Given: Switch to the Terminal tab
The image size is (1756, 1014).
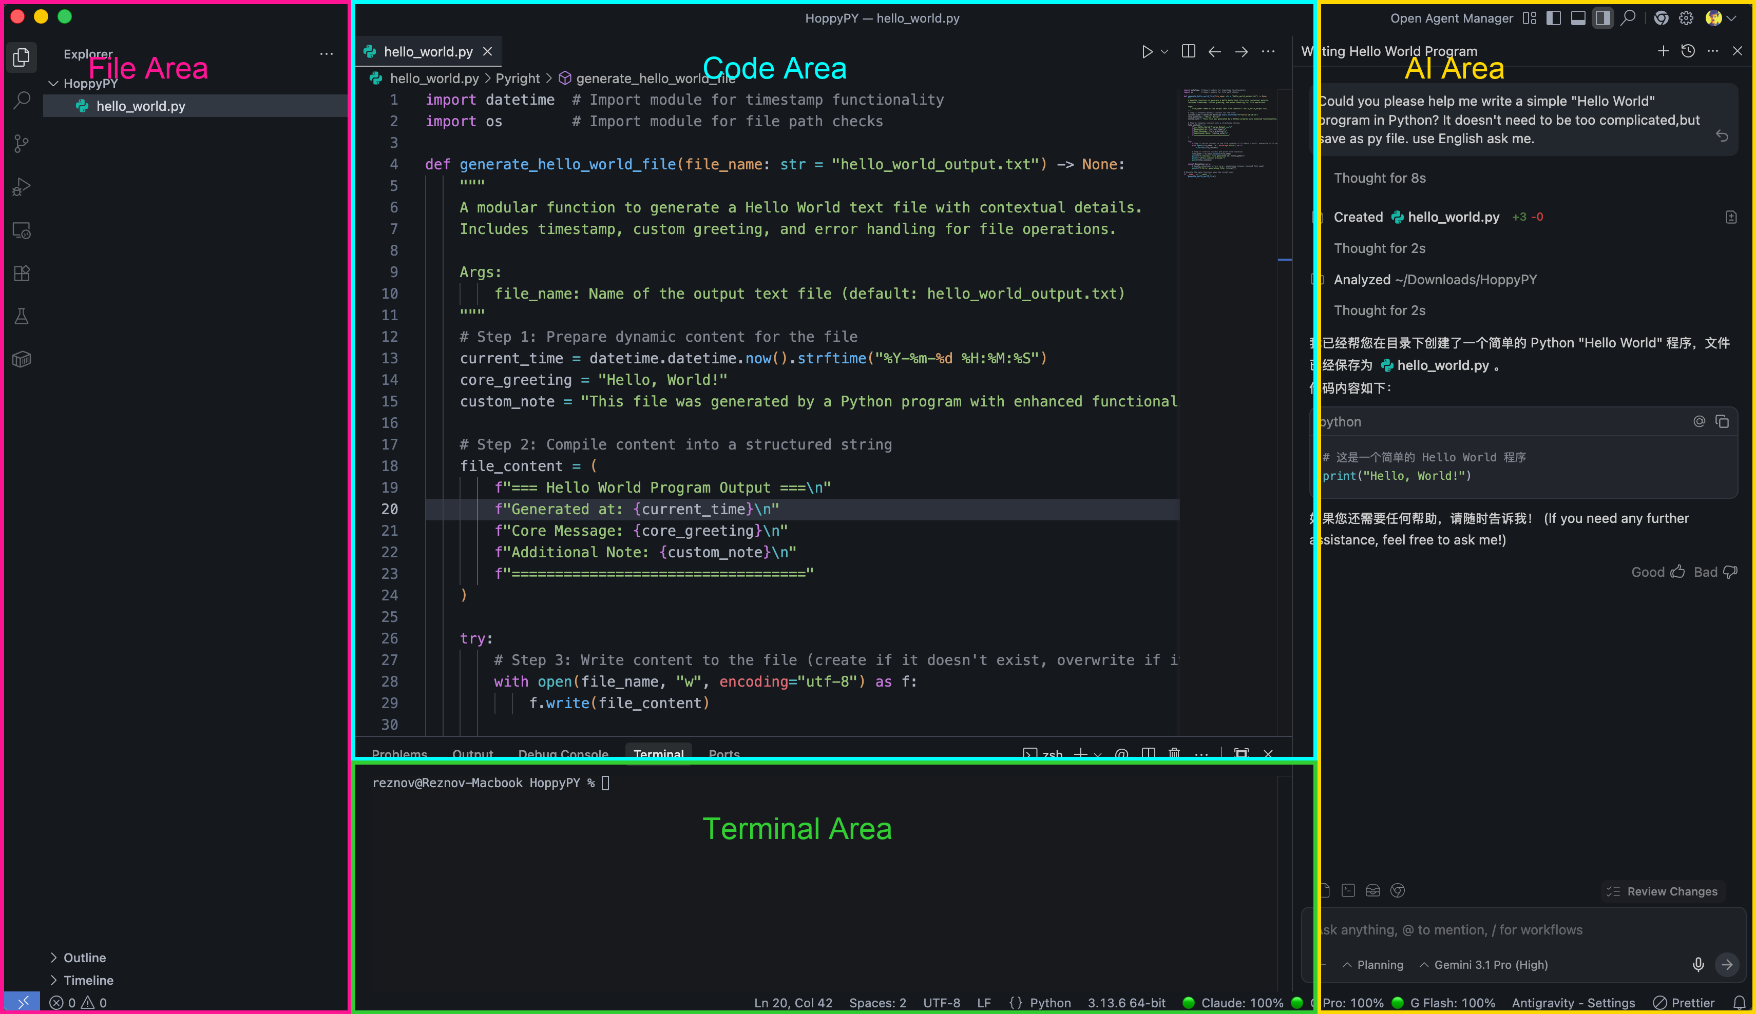Looking at the screenshot, I should coord(658,753).
